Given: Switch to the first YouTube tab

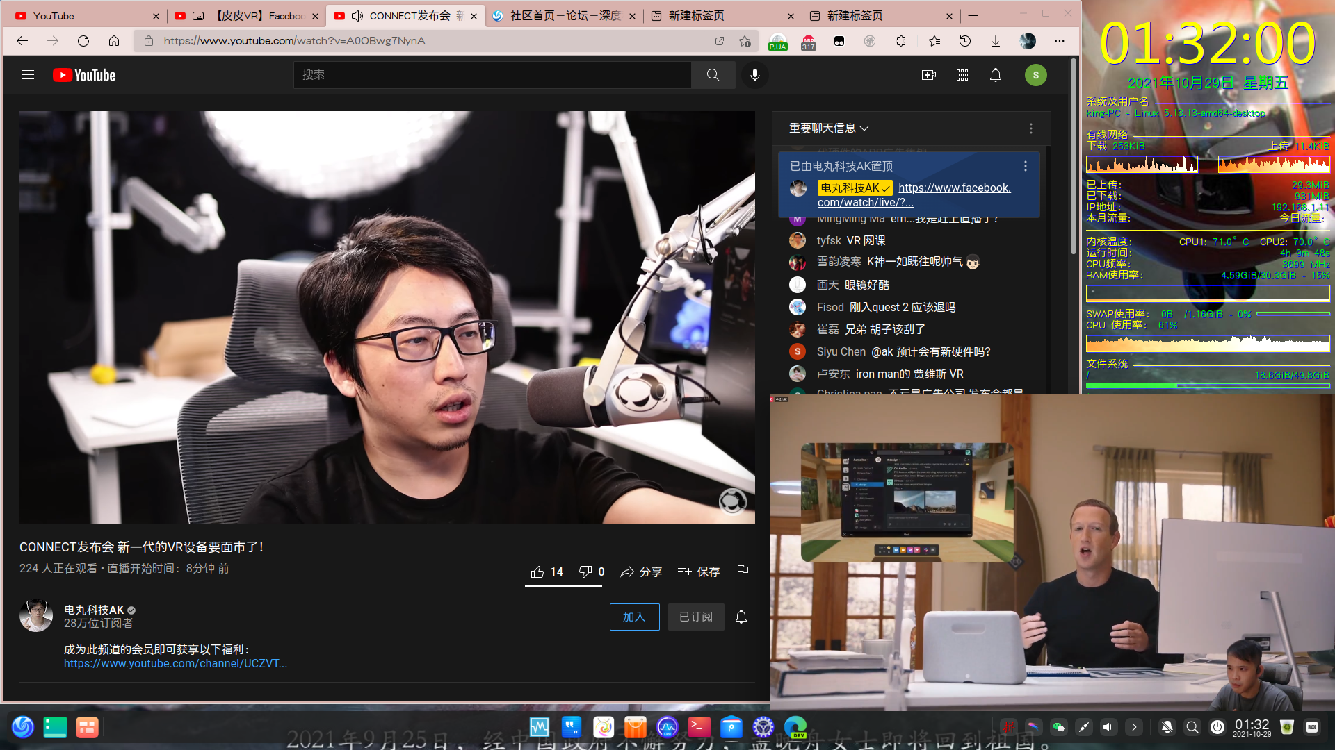Looking at the screenshot, I should [x=83, y=16].
